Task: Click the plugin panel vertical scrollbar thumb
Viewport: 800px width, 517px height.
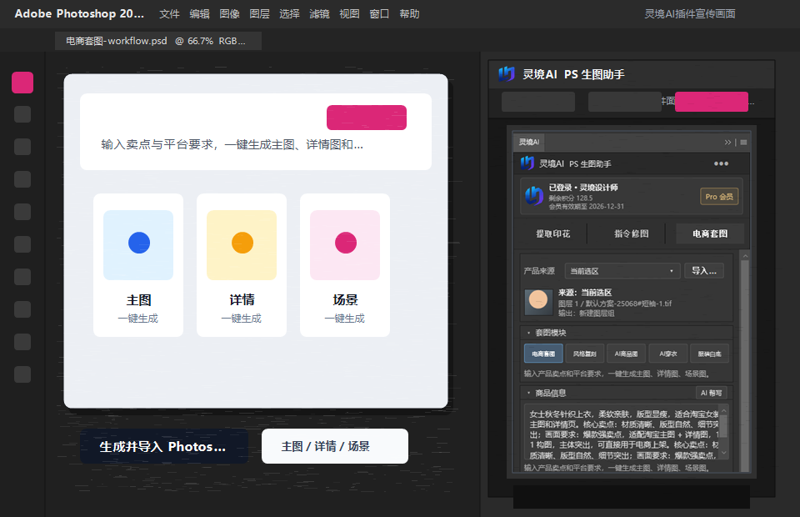Action: (745, 365)
